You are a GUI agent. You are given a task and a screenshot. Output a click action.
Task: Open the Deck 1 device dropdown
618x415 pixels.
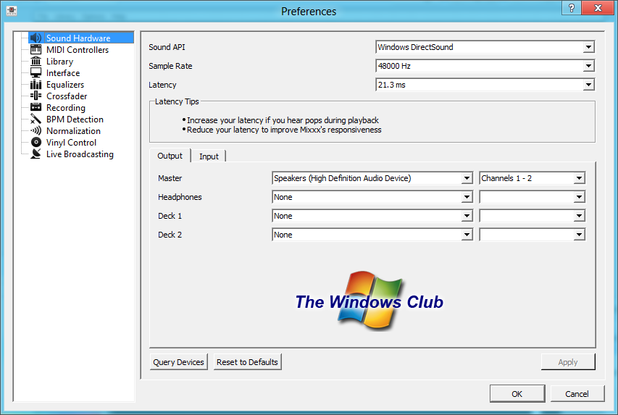click(372, 216)
